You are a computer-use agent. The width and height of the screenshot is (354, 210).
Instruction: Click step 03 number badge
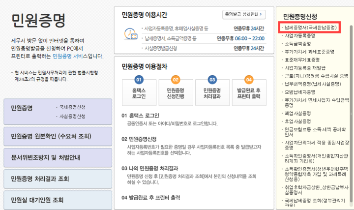click(212, 80)
